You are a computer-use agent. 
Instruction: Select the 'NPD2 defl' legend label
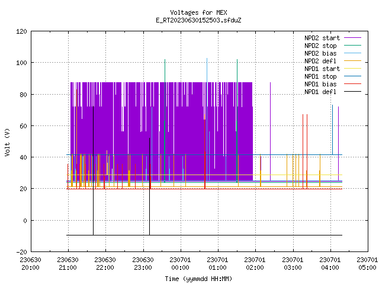tap(320, 61)
